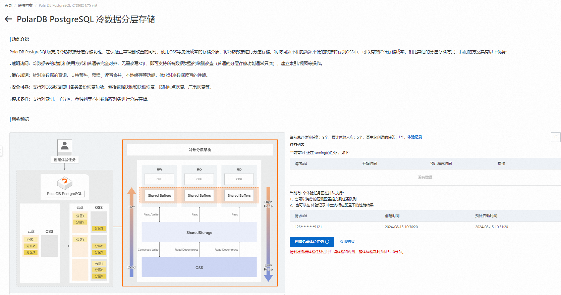Click the 缓存加速 bullet label
Screen dimensions: 561x295
click(x=20, y=75)
